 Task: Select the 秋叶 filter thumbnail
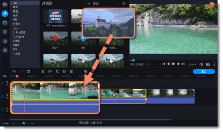55,38
